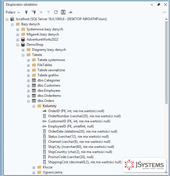
Task: Expand the dbo.Customers table
Action: point(28,86)
